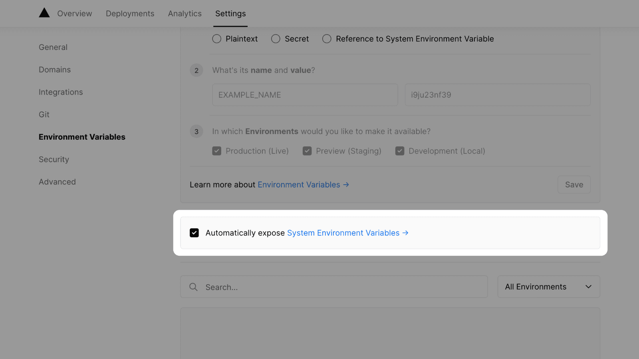Open the Deployments tab
The height and width of the screenshot is (359, 639).
click(130, 14)
